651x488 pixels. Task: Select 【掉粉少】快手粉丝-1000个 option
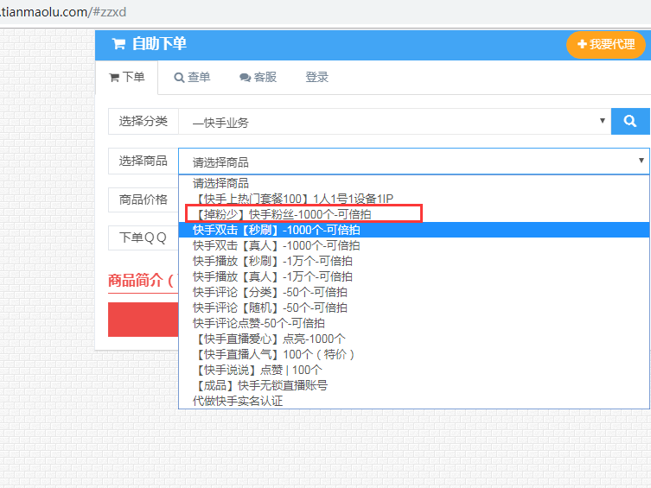point(282,213)
